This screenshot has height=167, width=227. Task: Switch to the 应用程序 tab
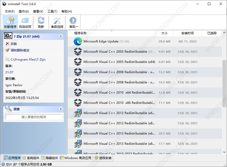tap(12, 158)
